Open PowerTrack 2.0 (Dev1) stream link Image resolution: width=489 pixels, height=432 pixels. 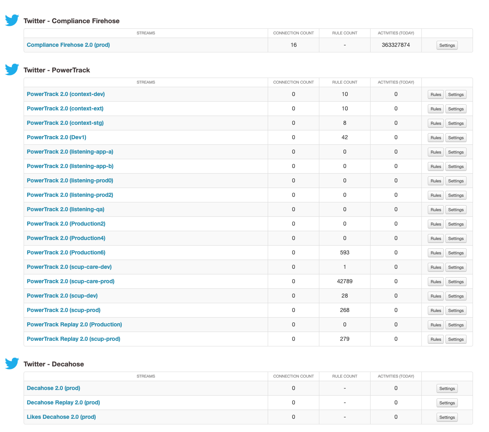[56, 137]
